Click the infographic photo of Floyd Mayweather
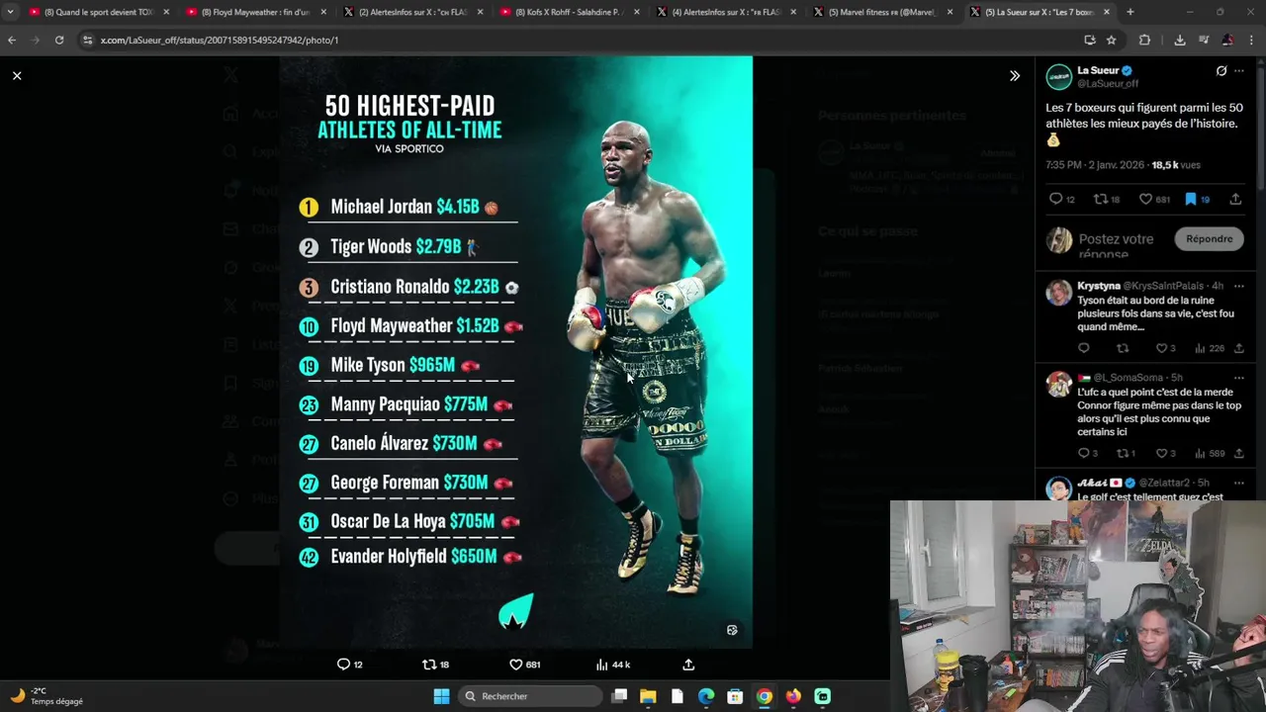Screen dimensions: 1266x712 click(515, 352)
